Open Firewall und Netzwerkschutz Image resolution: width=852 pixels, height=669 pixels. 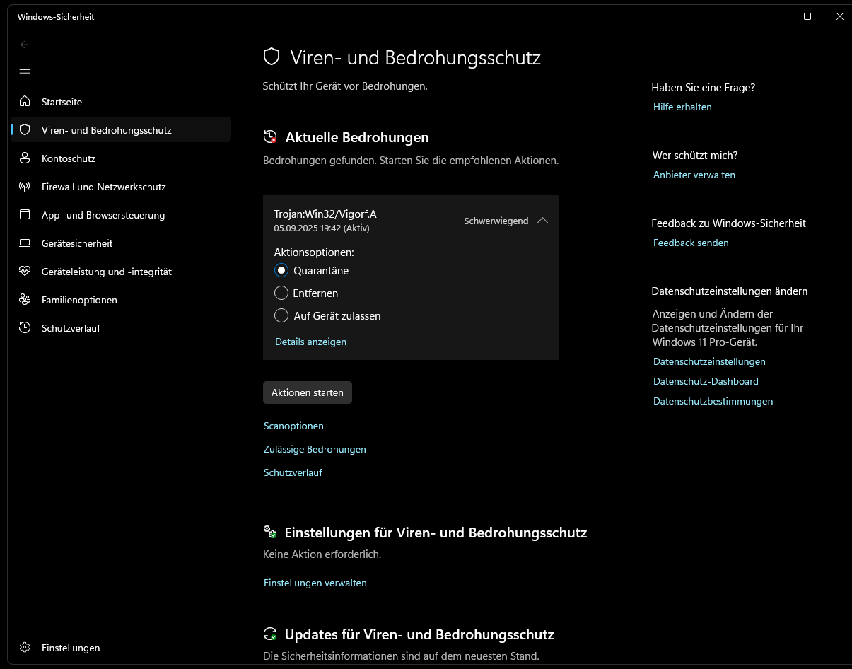tap(121, 187)
